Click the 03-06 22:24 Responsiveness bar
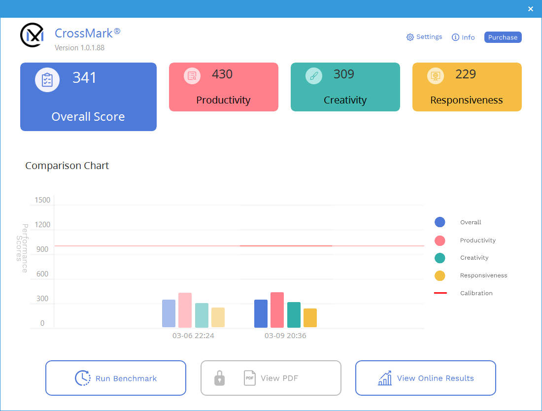 coord(218,317)
